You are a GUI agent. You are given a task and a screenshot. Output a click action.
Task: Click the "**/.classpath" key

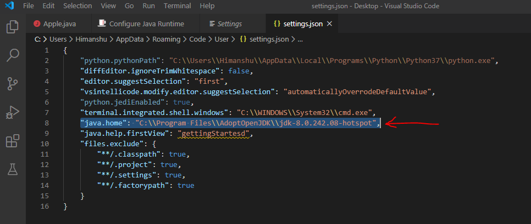[x=128, y=154]
